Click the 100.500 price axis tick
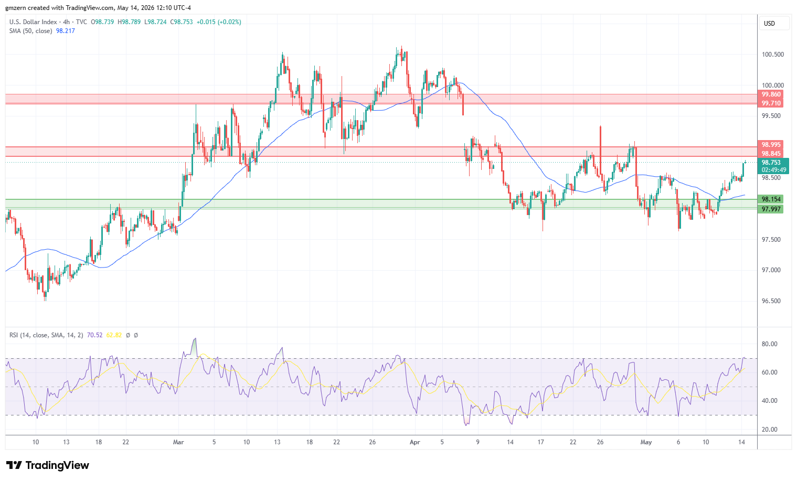 coord(773,55)
